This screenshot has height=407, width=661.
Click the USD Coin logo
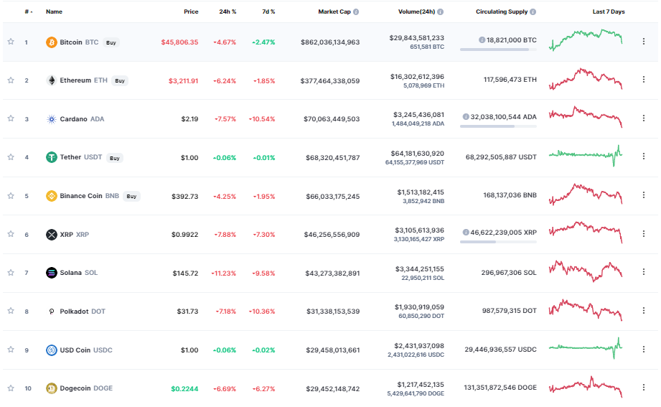point(52,350)
